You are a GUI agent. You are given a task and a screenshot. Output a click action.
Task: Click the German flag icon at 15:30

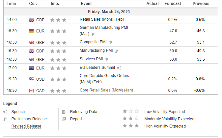pyautogui.click(x=31, y=31)
